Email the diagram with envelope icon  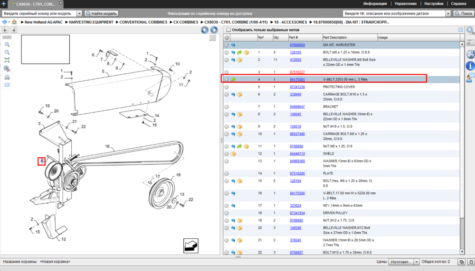coord(7,85)
